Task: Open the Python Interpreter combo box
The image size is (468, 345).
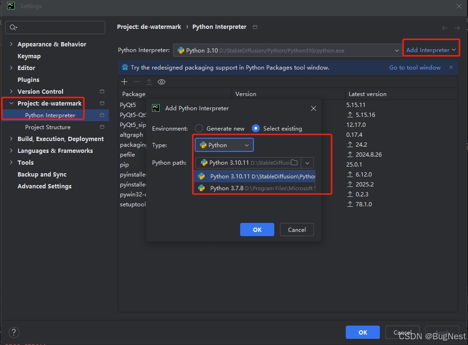Action: (x=288, y=50)
